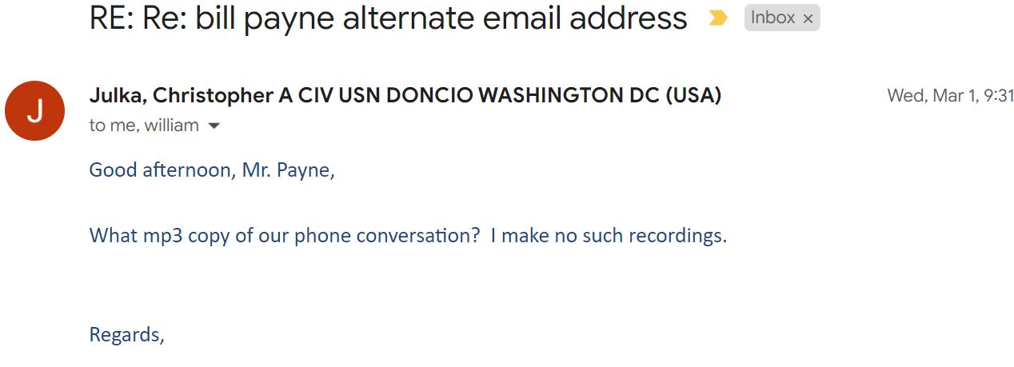
Task: Show details arrow beside 'to me, william'
Action: click(214, 126)
